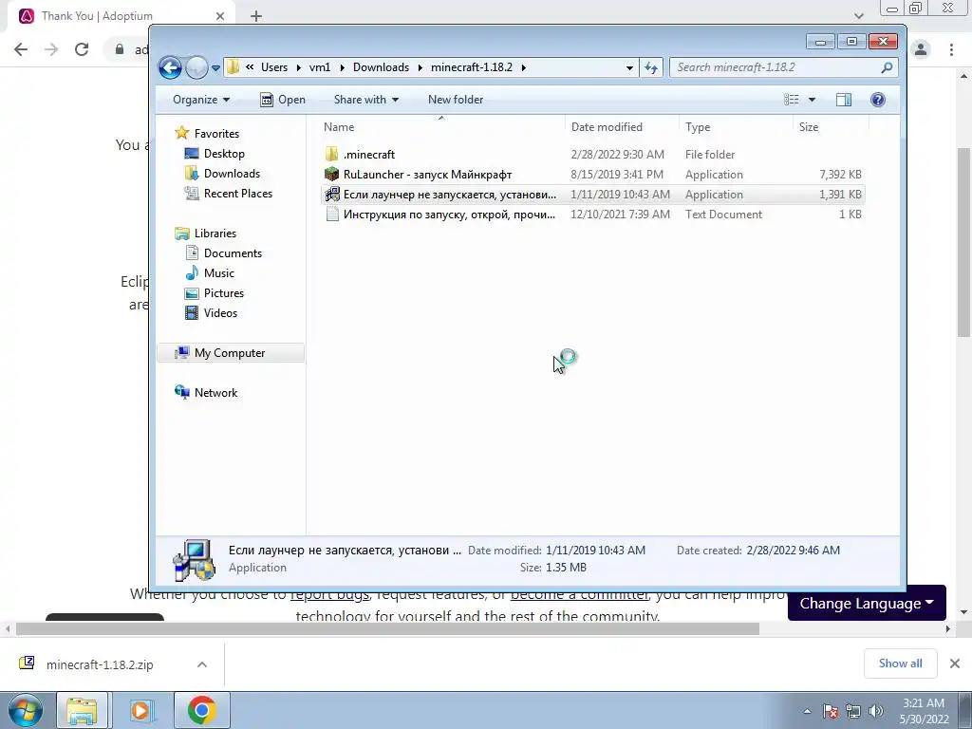This screenshot has height=729, width=972.
Task: Open Pictures library in navigation pane
Action: [x=224, y=292]
